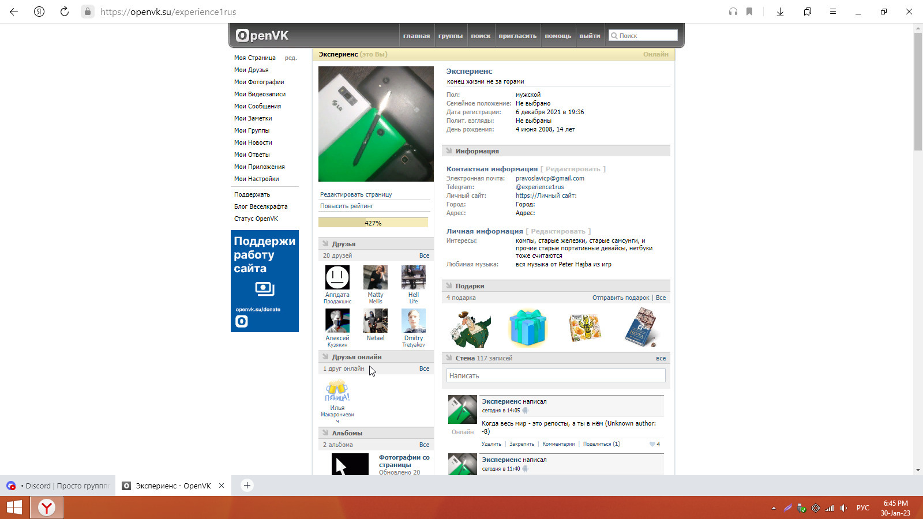Collapse the Друзья section arrow
Viewport: 923px width, 519px height.
(325, 244)
